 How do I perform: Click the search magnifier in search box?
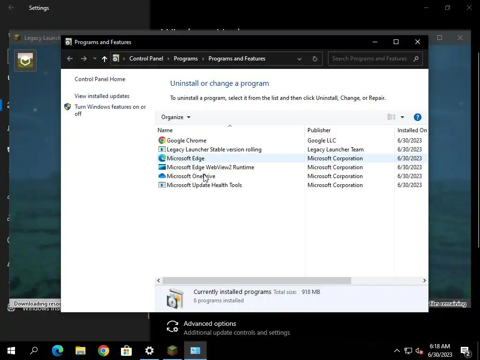416,59
